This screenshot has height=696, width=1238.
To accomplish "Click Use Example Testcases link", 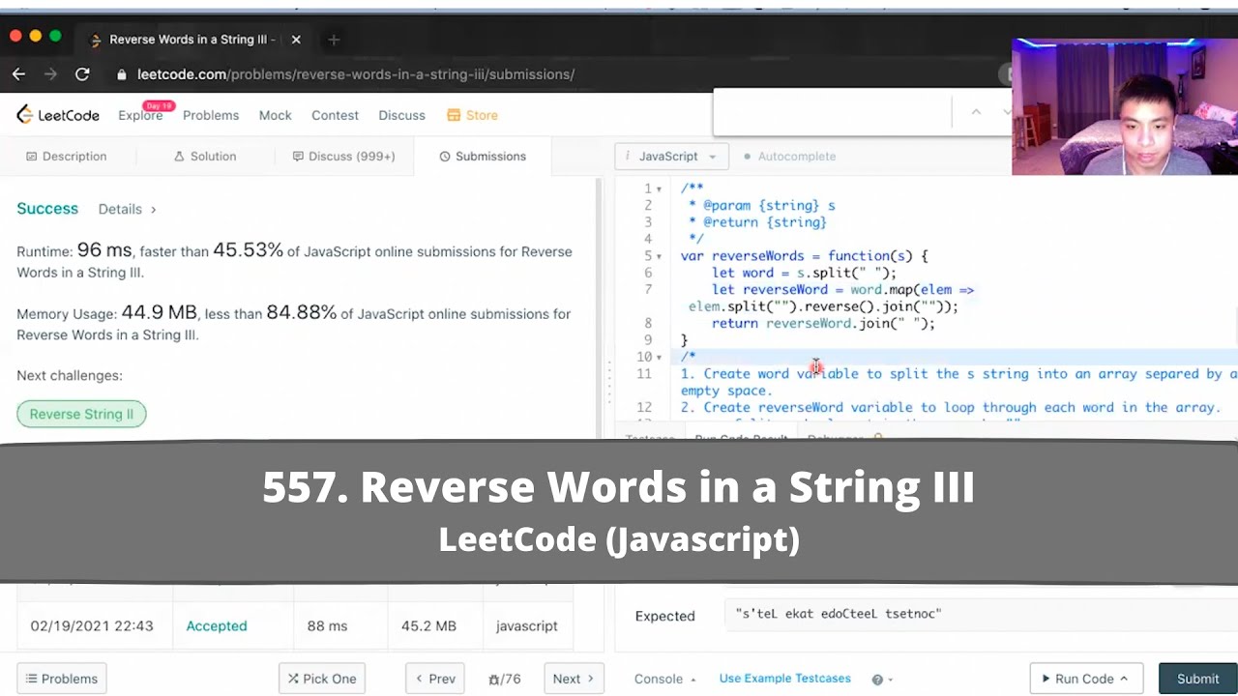I will pos(784,679).
